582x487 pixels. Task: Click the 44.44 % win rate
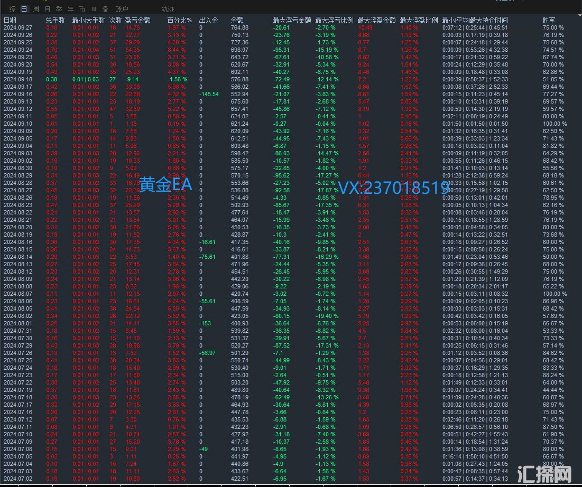[x=553, y=390]
